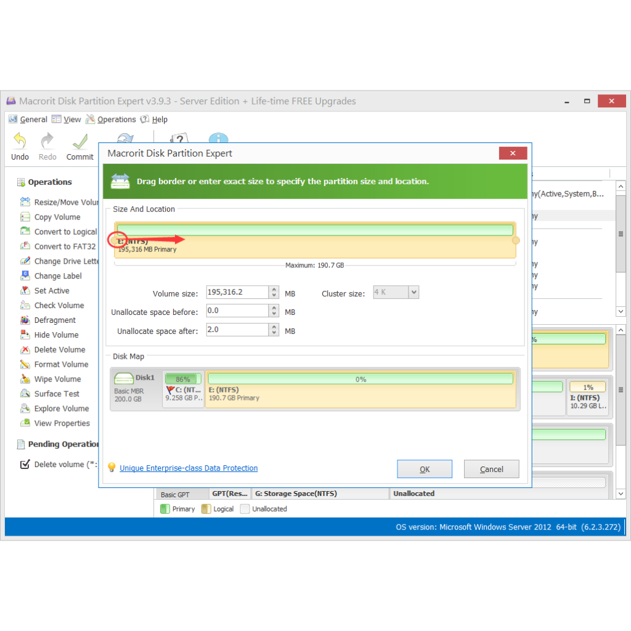Click the Primary legend color swatch
The image size is (631, 631).
point(165,508)
